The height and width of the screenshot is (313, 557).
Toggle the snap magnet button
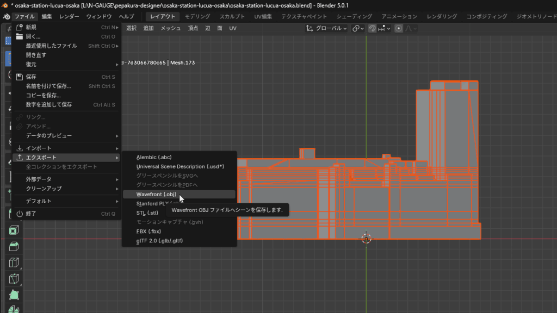(x=372, y=28)
